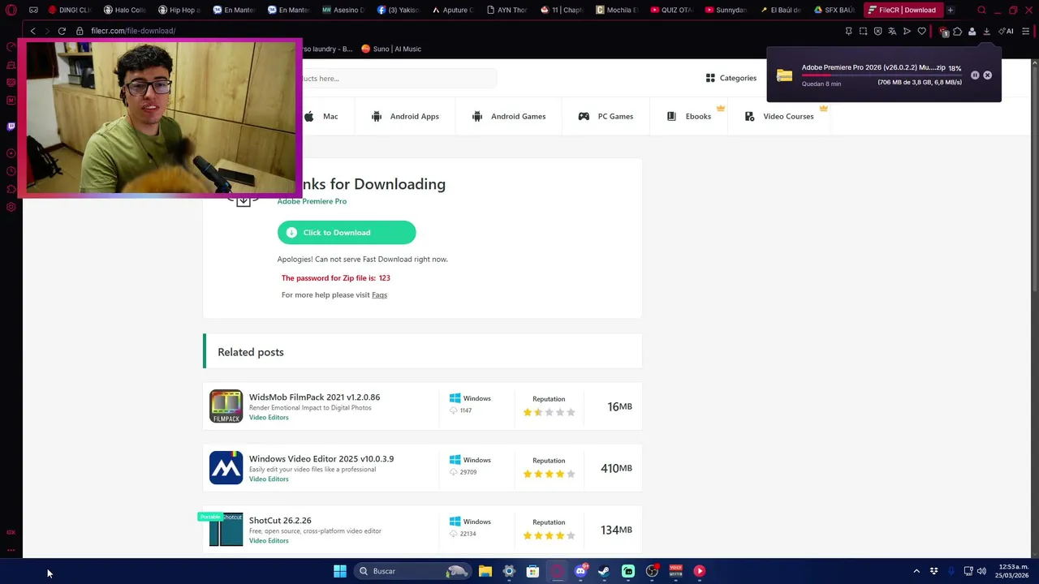Reload the filecr.com page
The height and width of the screenshot is (584, 1039).
point(62,31)
